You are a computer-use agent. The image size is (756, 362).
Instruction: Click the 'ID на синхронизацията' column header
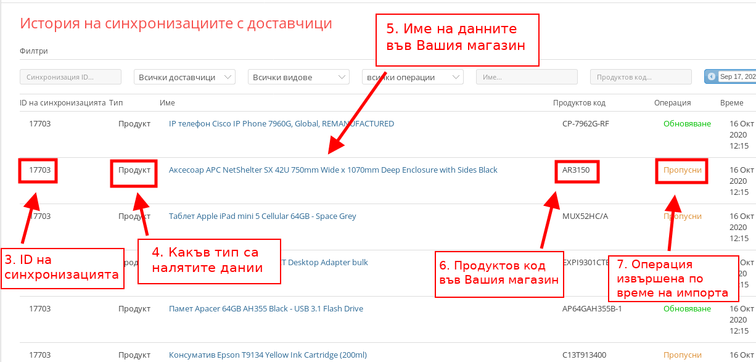coord(63,103)
